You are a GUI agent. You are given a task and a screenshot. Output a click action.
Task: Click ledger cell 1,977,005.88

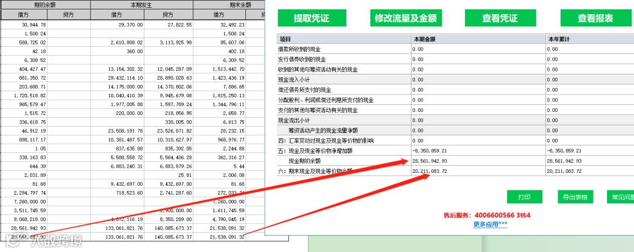[x=127, y=104]
